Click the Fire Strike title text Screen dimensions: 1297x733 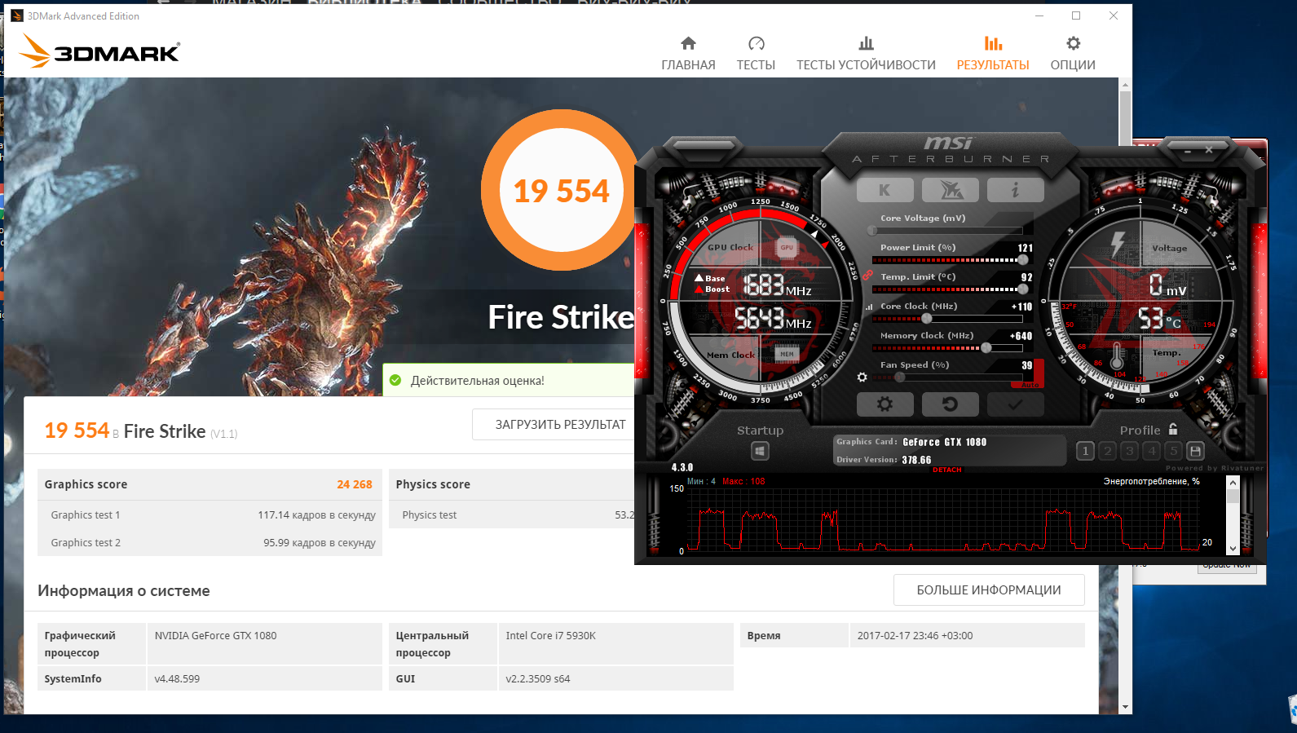point(561,317)
